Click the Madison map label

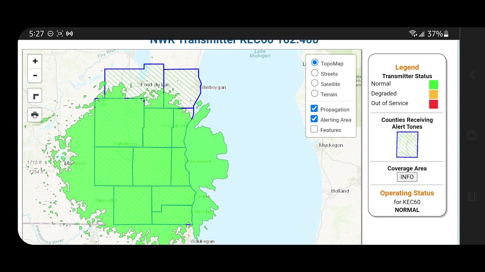click(x=75, y=164)
